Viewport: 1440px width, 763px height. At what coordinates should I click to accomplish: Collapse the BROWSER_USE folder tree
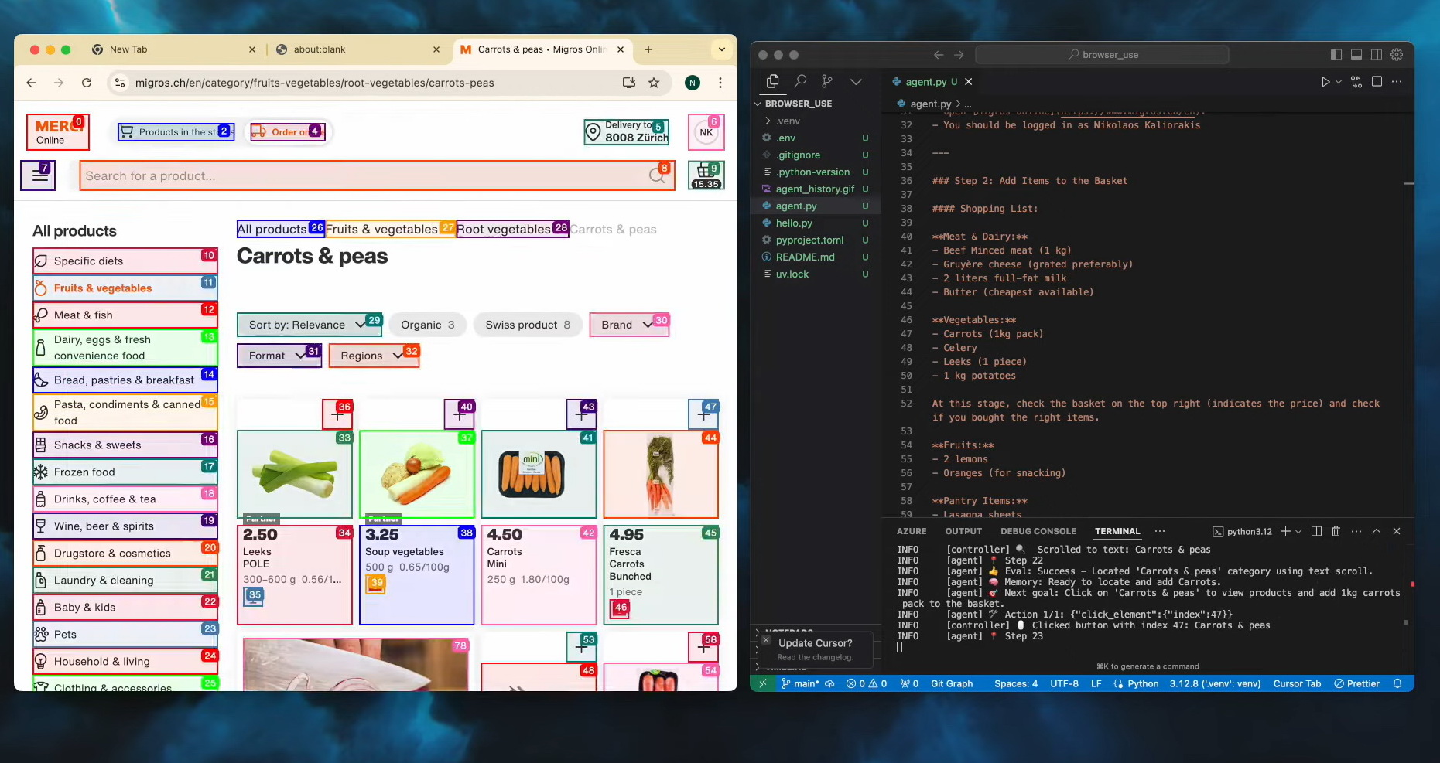coord(798,104)
